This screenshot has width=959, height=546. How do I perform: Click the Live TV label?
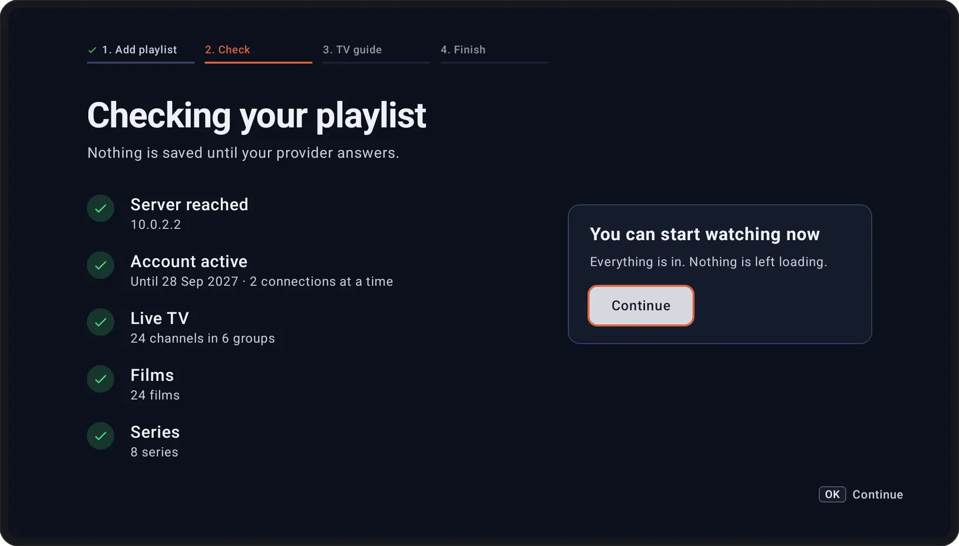click(160, 318)
